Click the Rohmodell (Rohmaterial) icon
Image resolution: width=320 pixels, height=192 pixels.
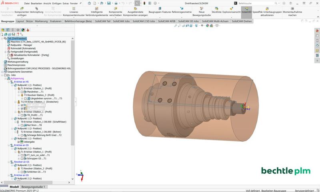coord(8,48)
